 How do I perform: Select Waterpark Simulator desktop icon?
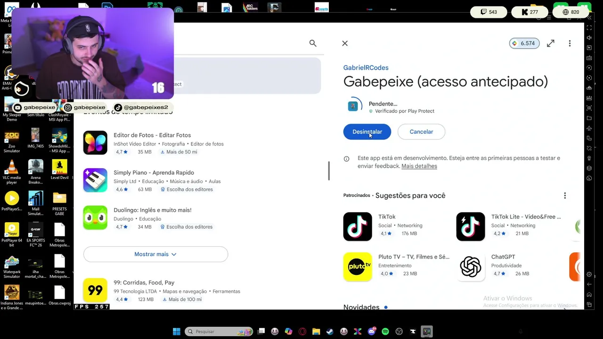(x=12, y=266)
